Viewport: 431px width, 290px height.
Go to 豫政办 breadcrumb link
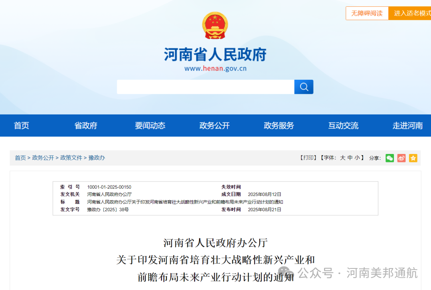(x=97, y=158)
